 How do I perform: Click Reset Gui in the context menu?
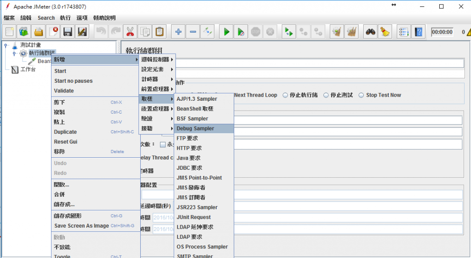point(96,142)
